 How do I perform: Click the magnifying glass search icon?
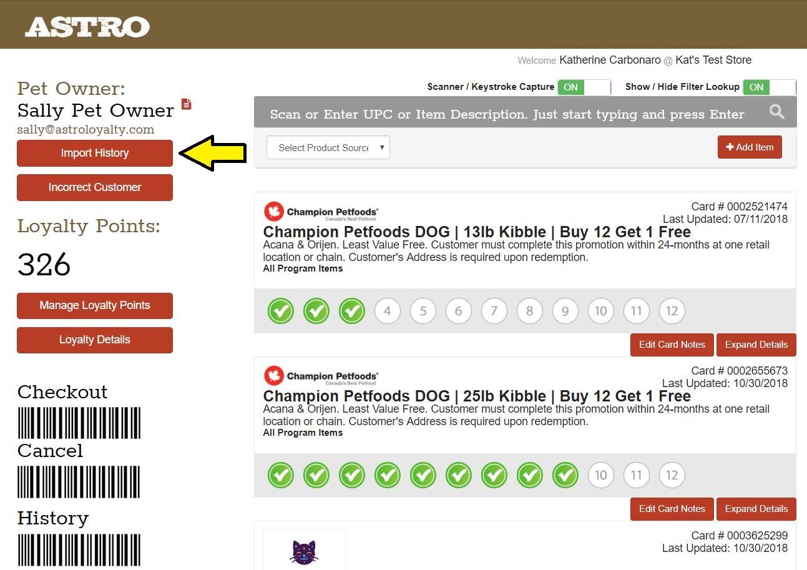coord(776,112)
